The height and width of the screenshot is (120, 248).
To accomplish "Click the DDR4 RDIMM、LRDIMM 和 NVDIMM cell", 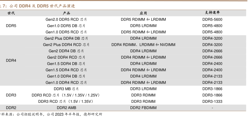I will 143,45.
